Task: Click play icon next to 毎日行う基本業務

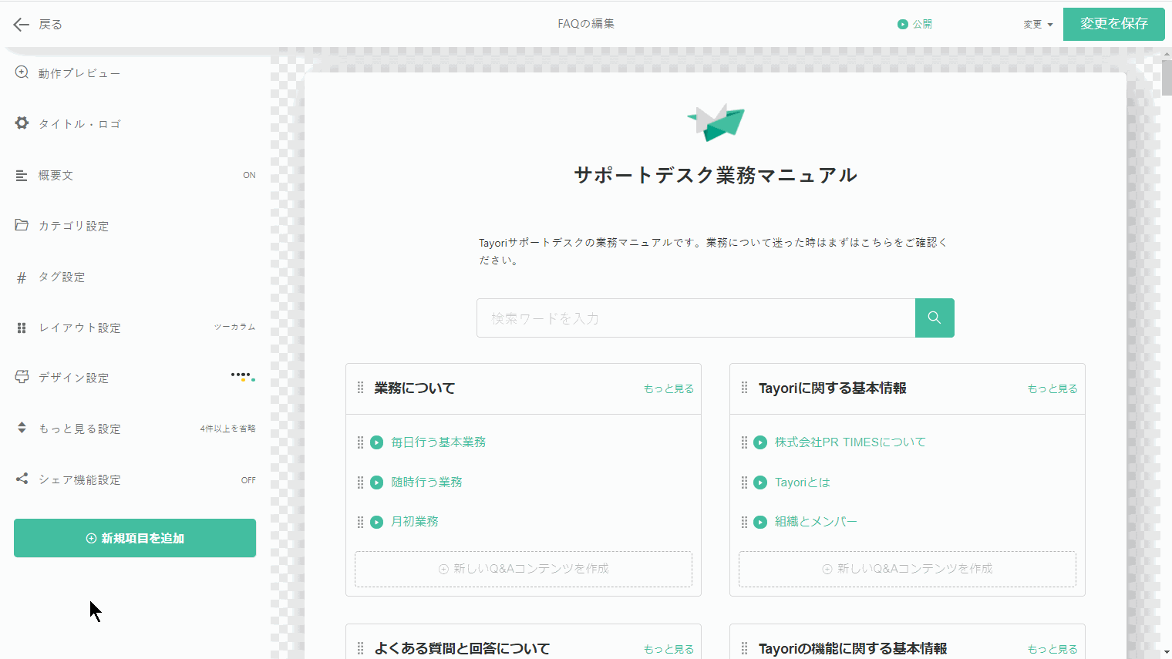Action: 376,442
